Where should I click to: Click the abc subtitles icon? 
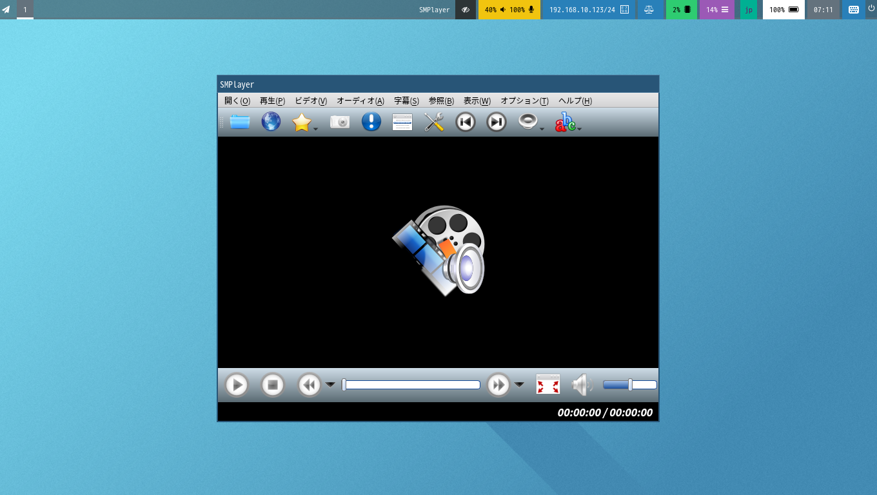point(566,122)
